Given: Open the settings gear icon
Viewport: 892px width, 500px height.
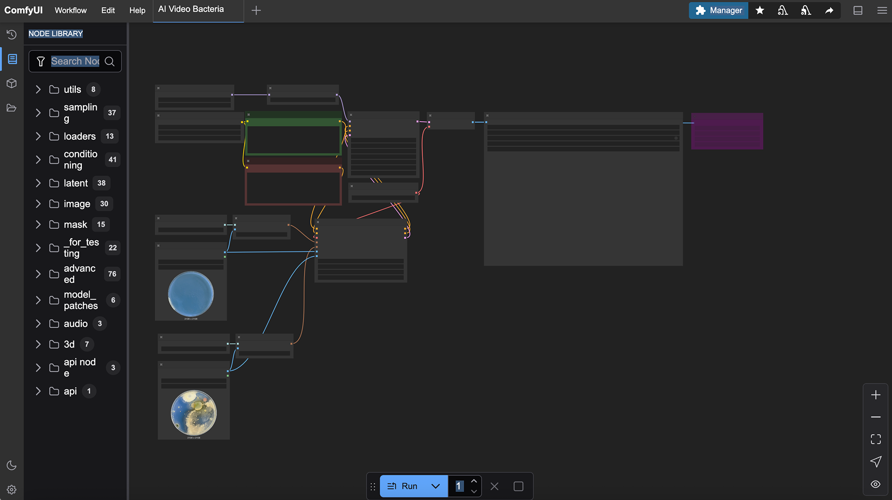Looking at the screenshot, I should (x=12, y=489).
